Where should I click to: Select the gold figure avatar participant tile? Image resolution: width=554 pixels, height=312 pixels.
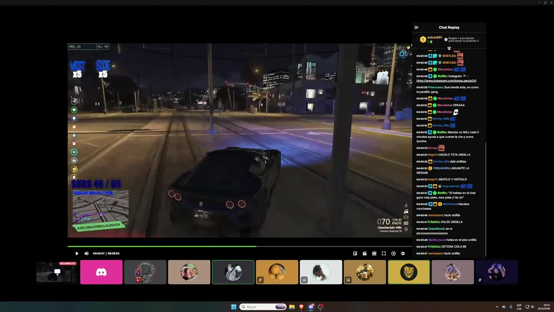365,272
